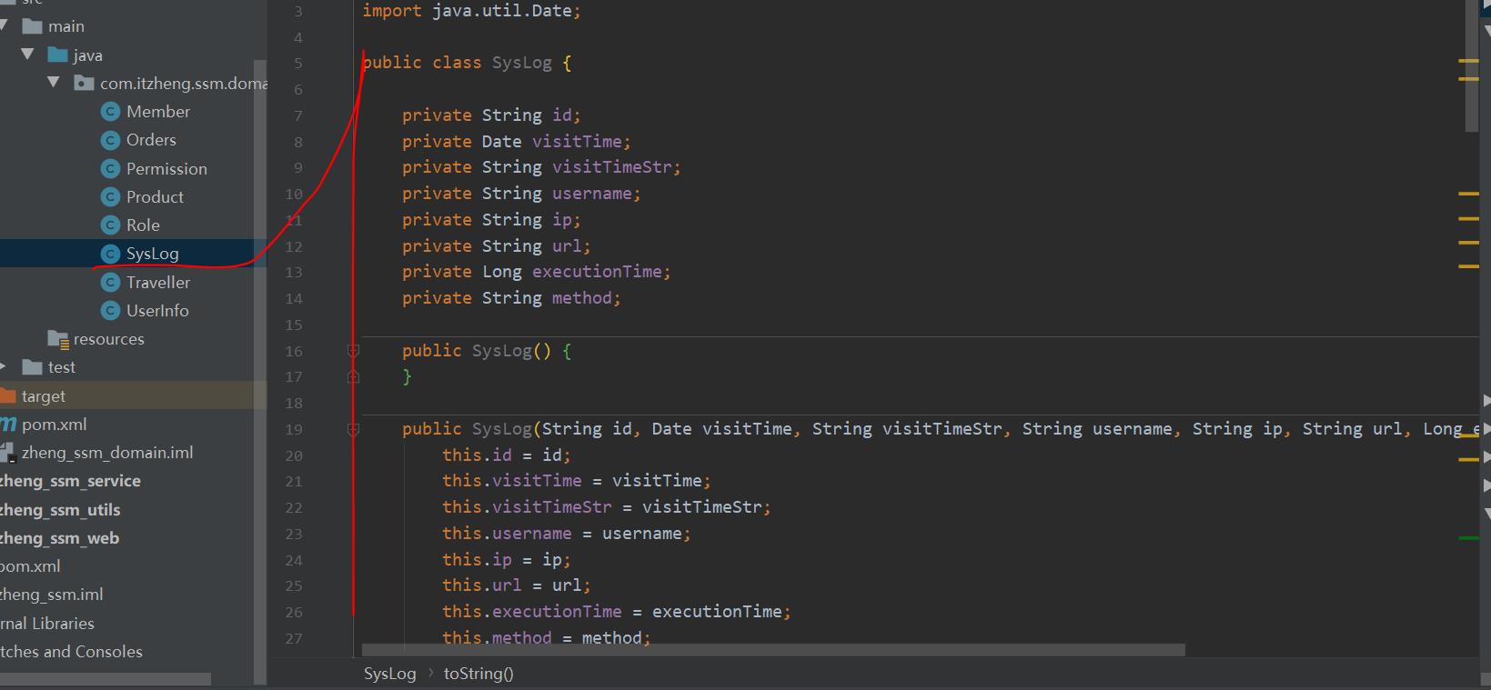Click the Product class icon
Viewport: 1491px width, 690px height.
point(110,197)
